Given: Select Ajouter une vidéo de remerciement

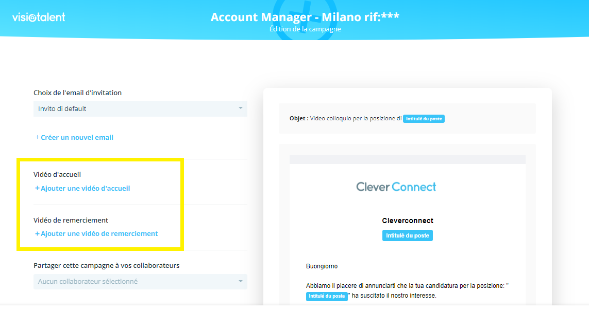Looking at the screenshot, I should pyautogui.click(x=99, y=233).
